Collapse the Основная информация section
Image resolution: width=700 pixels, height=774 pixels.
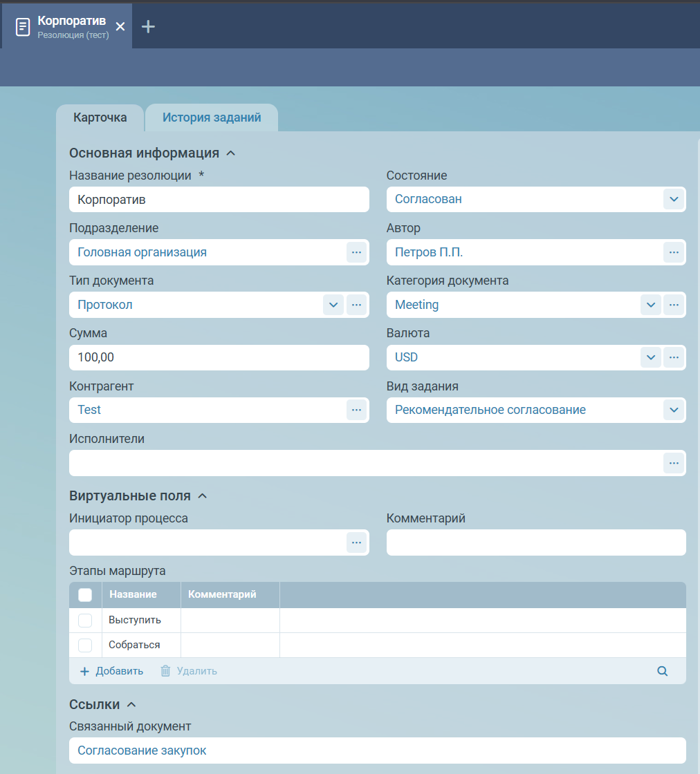[x=231, y=153]
